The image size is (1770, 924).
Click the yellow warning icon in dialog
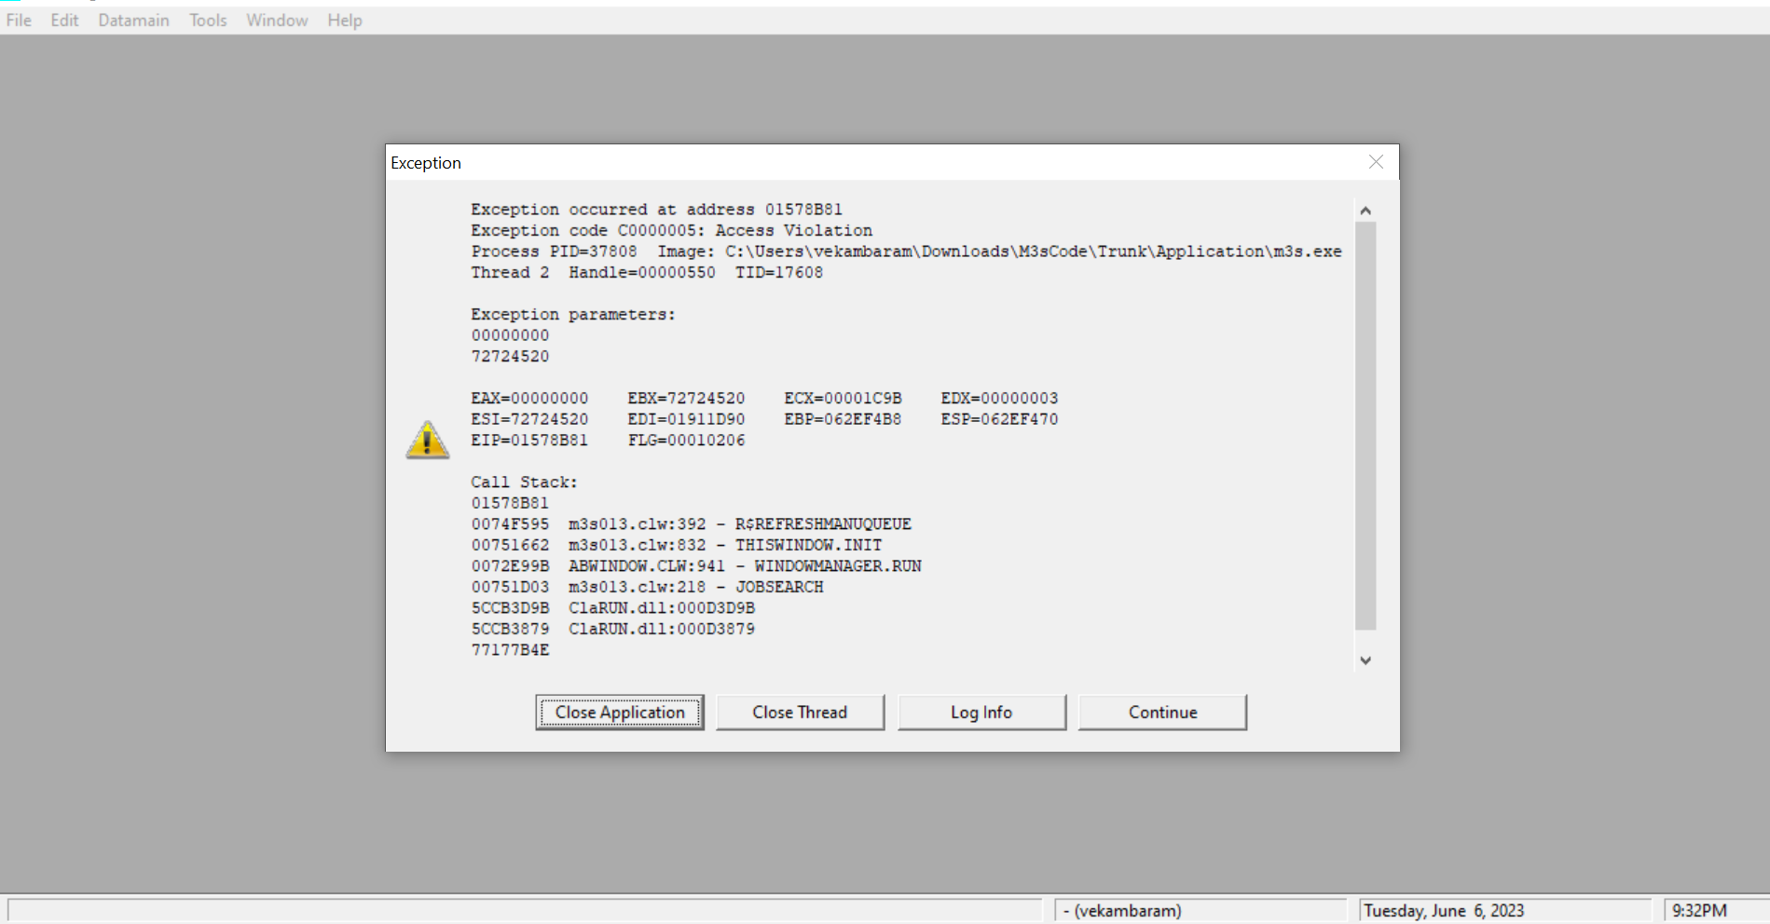coord(427,440)
